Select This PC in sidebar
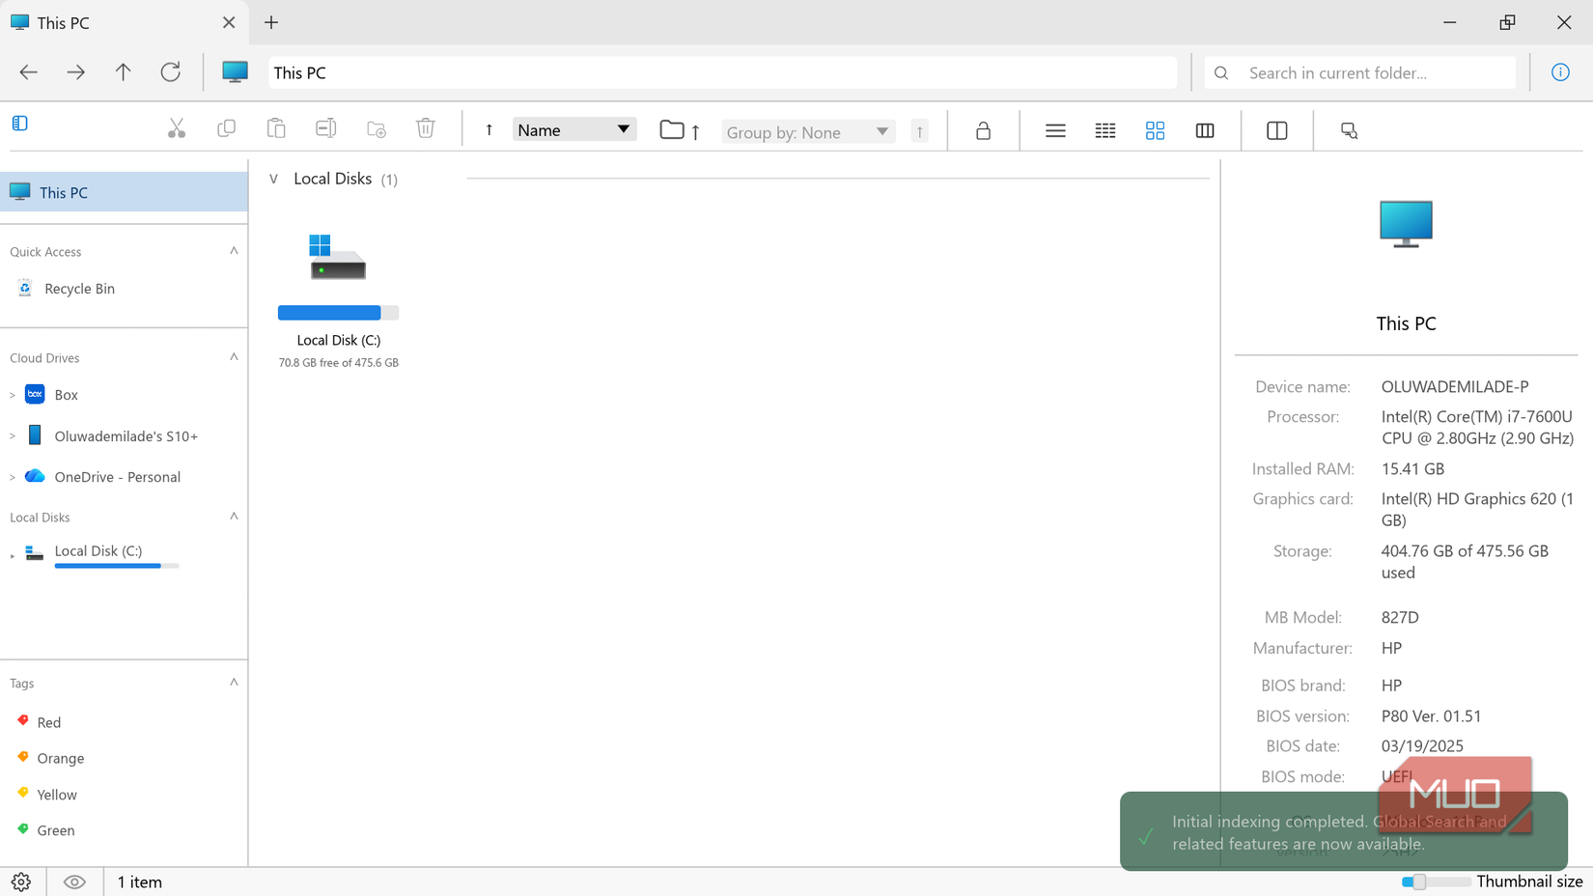 (124, 192)
